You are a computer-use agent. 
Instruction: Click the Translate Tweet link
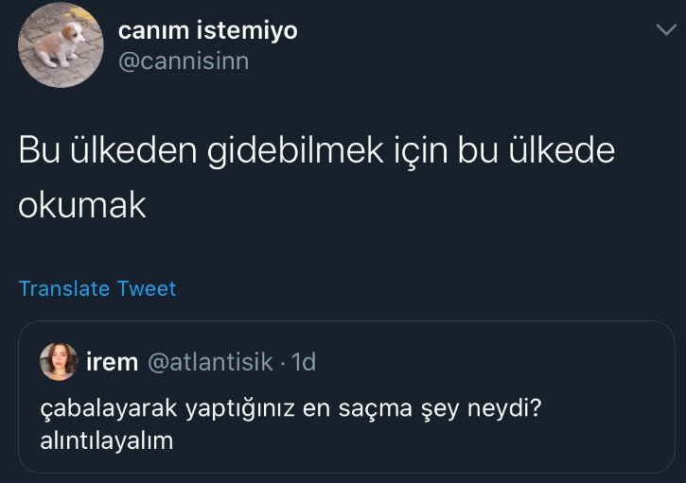[x=97, y=288]
